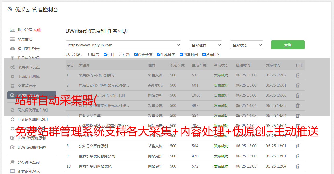This screenshot has width=334, height=174.
Task: Click the red 充值 link
Action: [x=37, y=30]
